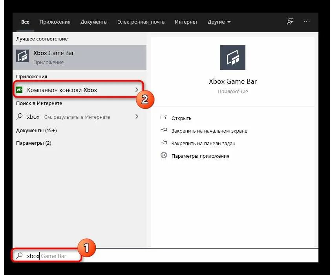This screenshot has height=275, width=331.
Task: Click the Xbox Game Bar result icon
Action: pyautogui.click(x=22, y=56)
